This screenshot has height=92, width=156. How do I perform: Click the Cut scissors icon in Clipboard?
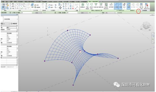[x=46, y=4]
